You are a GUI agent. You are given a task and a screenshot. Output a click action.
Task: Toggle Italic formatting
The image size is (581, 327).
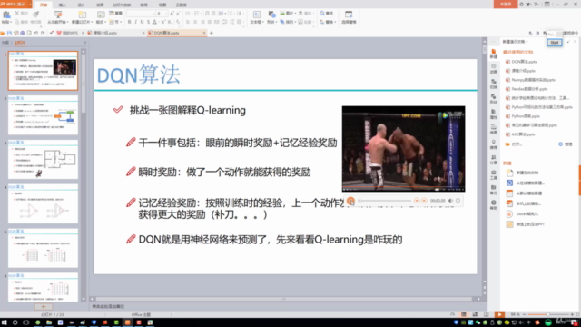click(135, 22)
